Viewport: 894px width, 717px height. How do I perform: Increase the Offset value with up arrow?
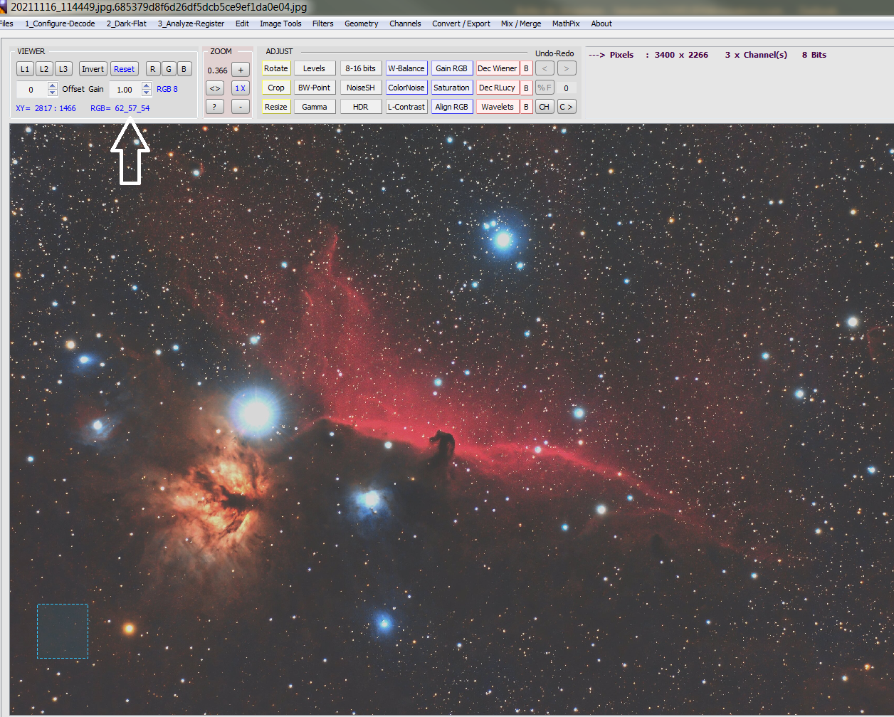point(53,86)
